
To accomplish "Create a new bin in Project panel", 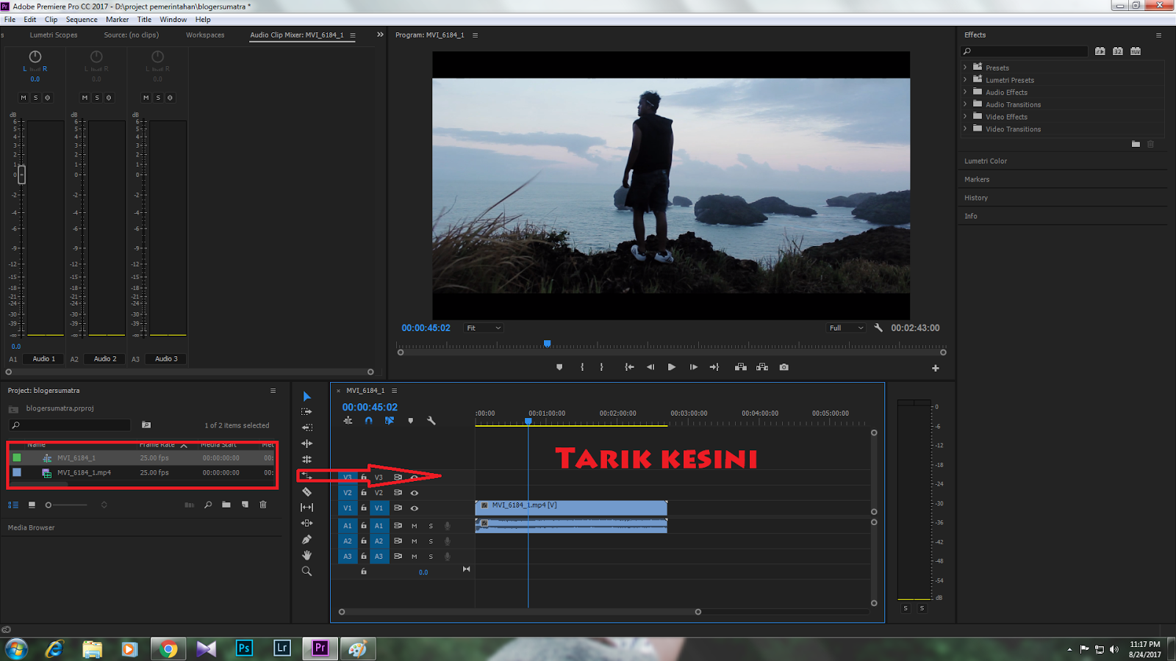I will pos(226,505).
